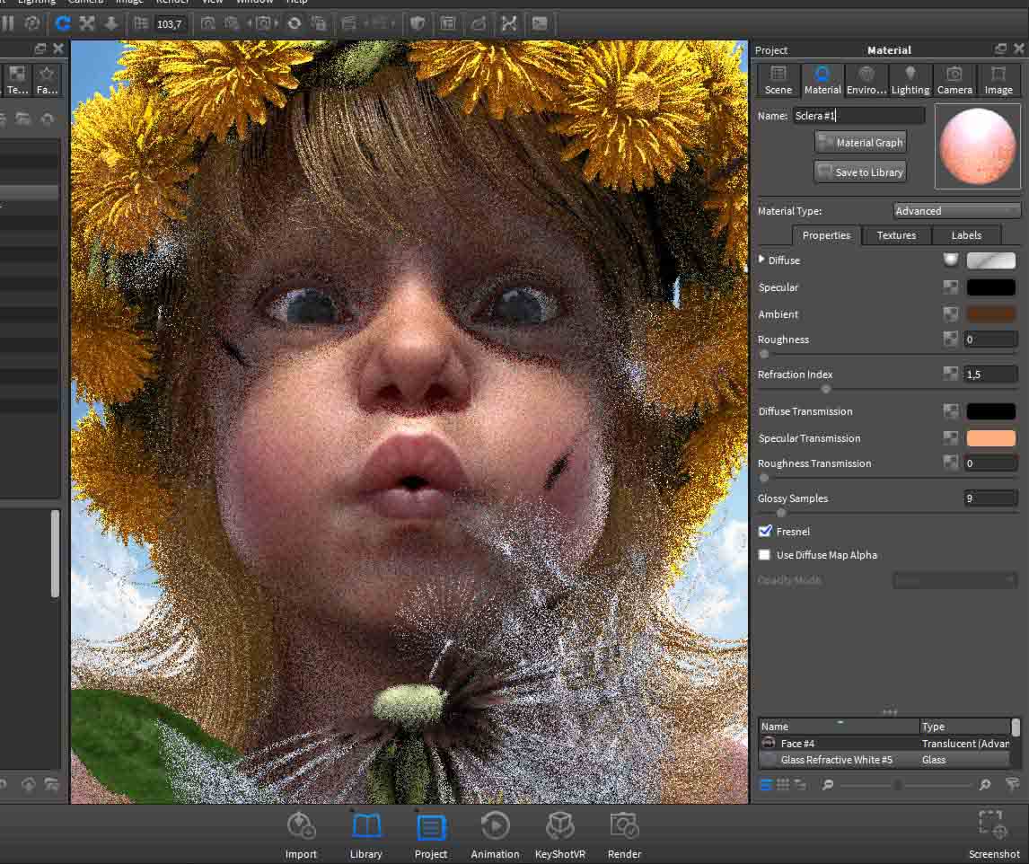Image resolution: width=1029 pixels, height=864 pixels.
Task: Open the Render dialog
Action: click(624, 835)
